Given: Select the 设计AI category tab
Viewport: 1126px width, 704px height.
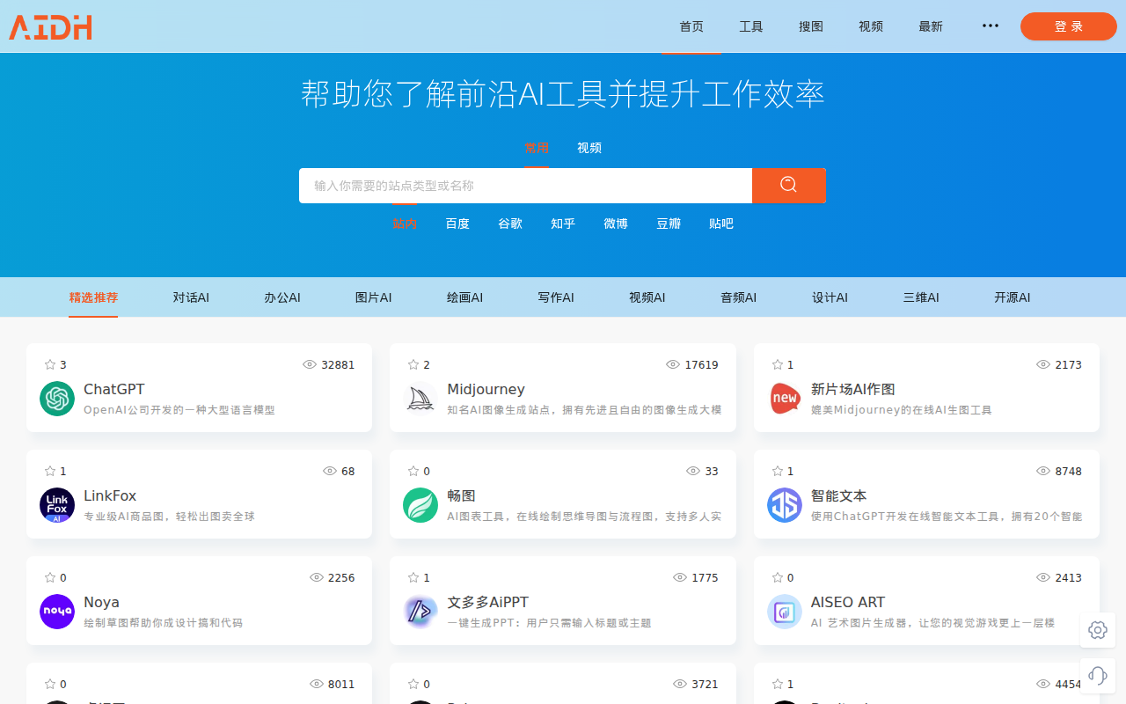Looking at the screenshot, I should tap(830, 297).
